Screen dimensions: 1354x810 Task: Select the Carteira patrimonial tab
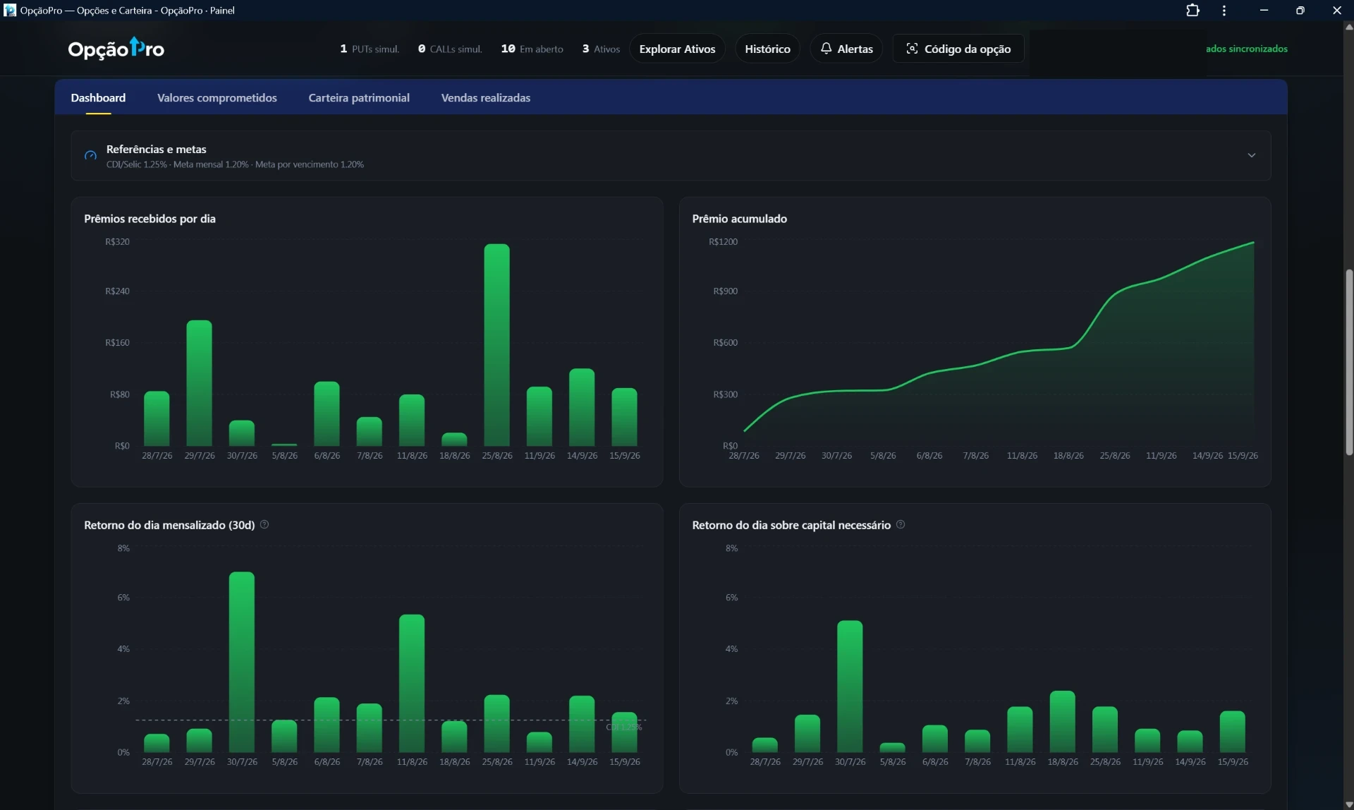359,98
